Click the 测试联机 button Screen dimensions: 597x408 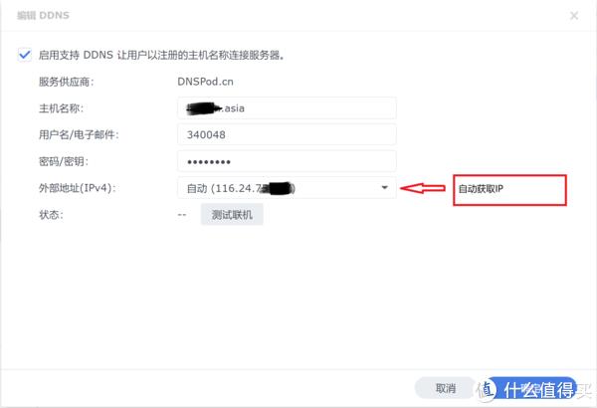click(x=232, y=215)
